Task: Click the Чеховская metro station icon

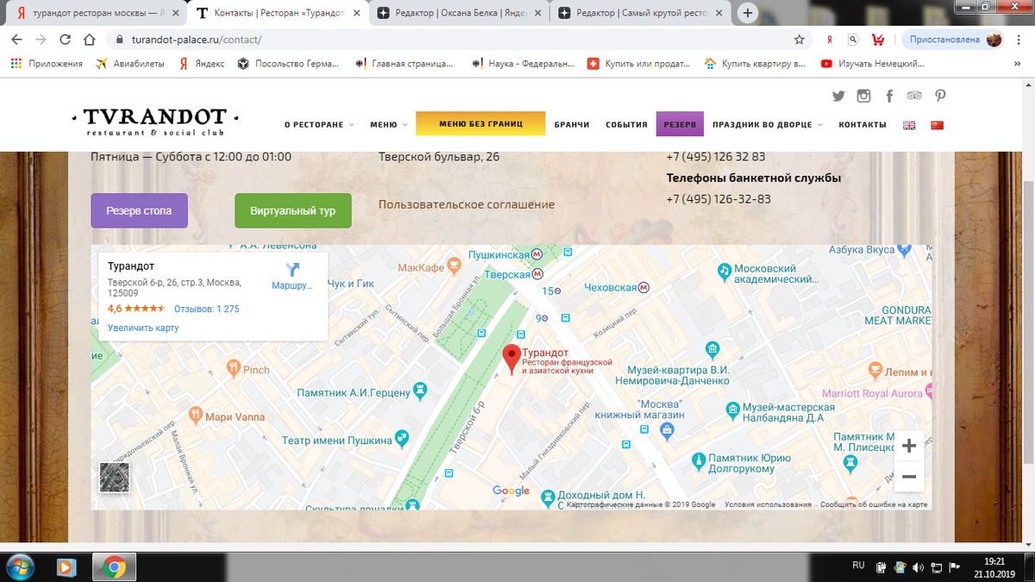Action: point(643,287)
